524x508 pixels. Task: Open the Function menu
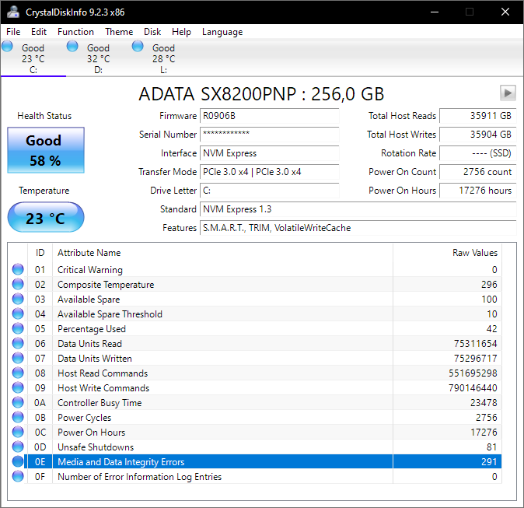click(x=75, y=32)
